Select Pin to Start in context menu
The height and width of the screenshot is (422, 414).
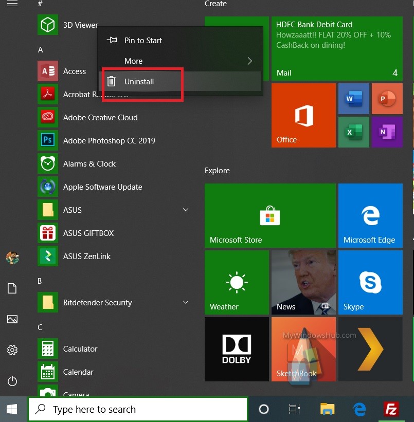click(180, 41)
